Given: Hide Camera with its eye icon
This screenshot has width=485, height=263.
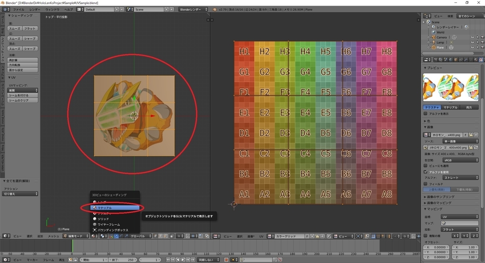Looking at the screenshot, I should (472, 37).
